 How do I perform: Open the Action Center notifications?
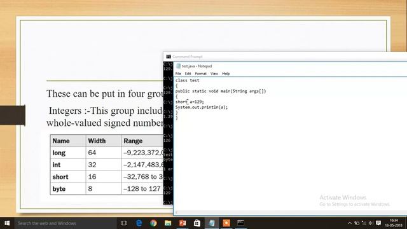click(378, 223)
